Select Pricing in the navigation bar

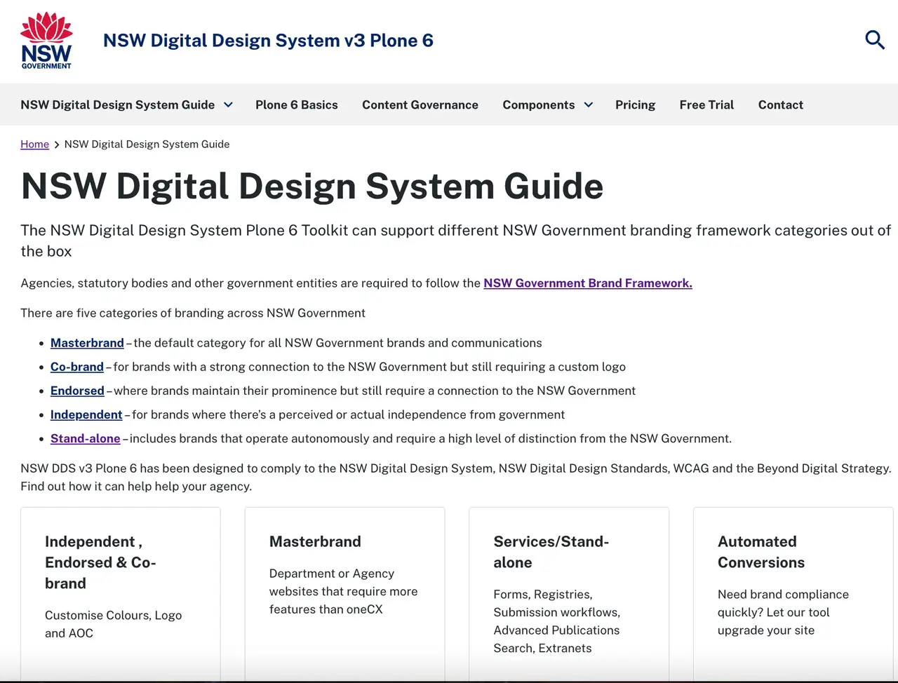click(x=635, y=105)
